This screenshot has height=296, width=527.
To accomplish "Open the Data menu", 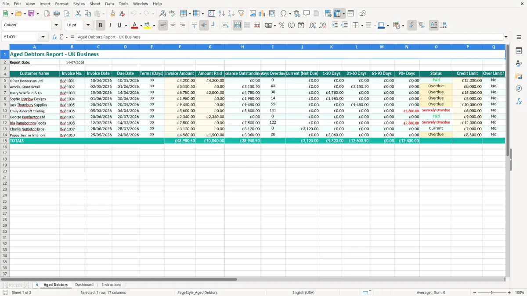I will pyautogui.click(x=109, y=4).
